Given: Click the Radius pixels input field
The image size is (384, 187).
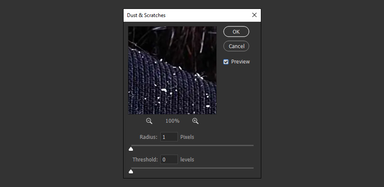Looking at the screenshot, I should click(169, 137).
